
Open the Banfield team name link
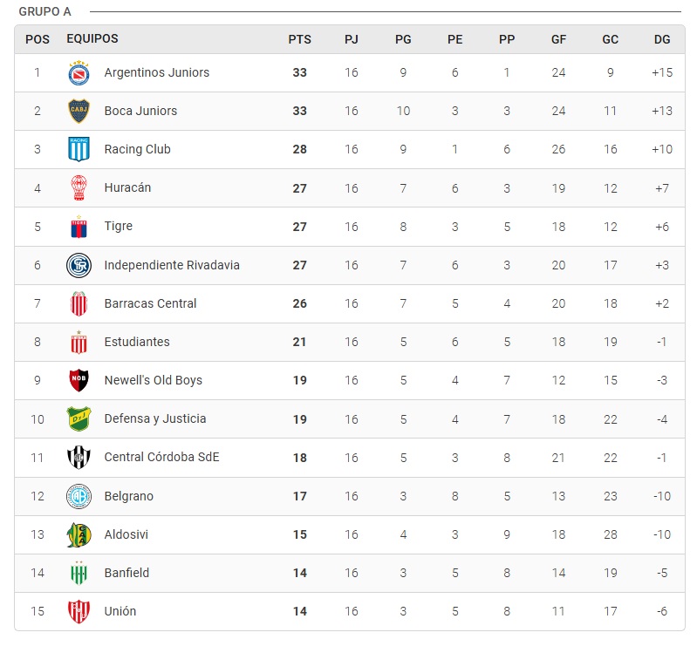click(x=126, y=573)
